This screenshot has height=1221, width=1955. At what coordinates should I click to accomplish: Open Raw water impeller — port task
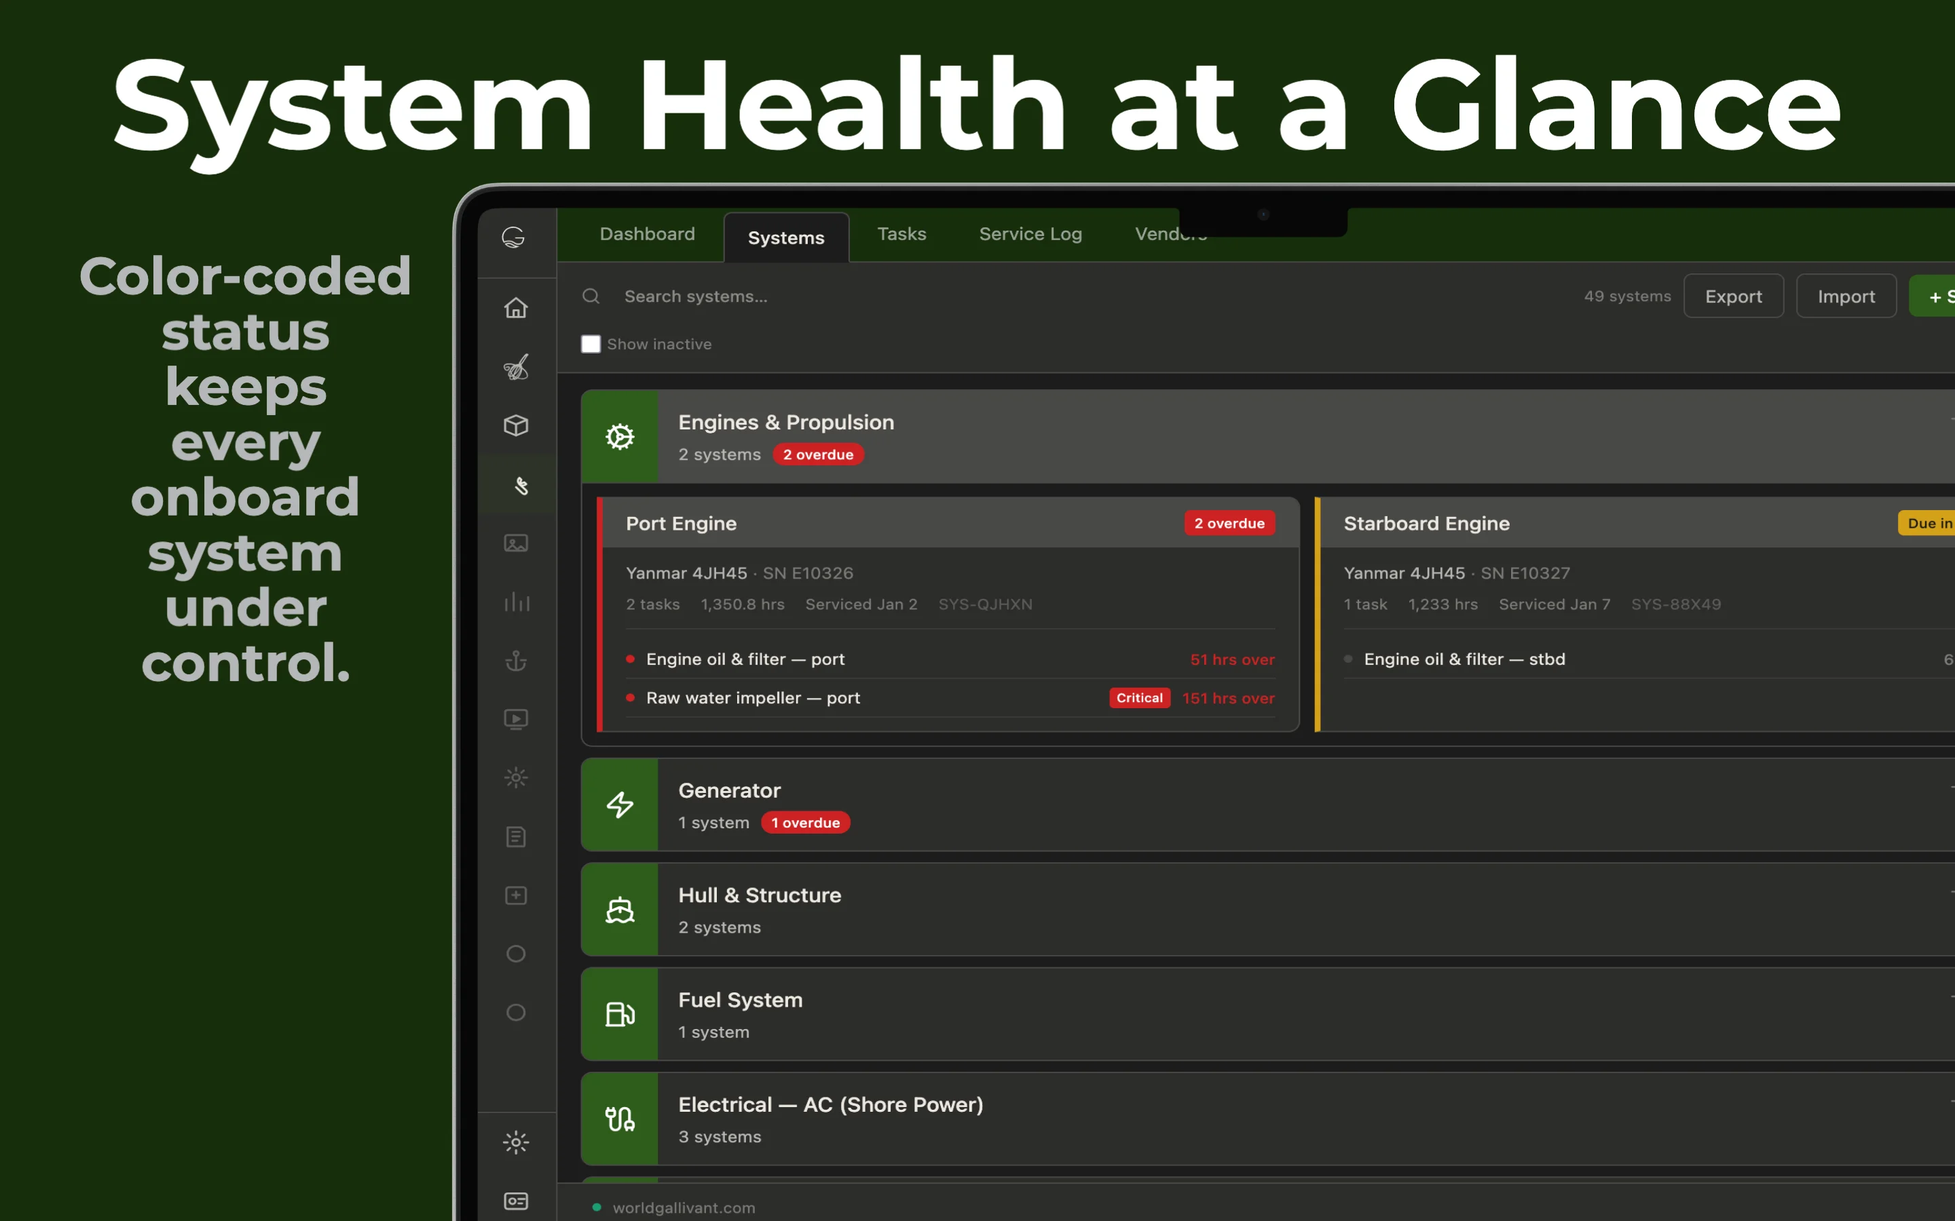(950, 698)
